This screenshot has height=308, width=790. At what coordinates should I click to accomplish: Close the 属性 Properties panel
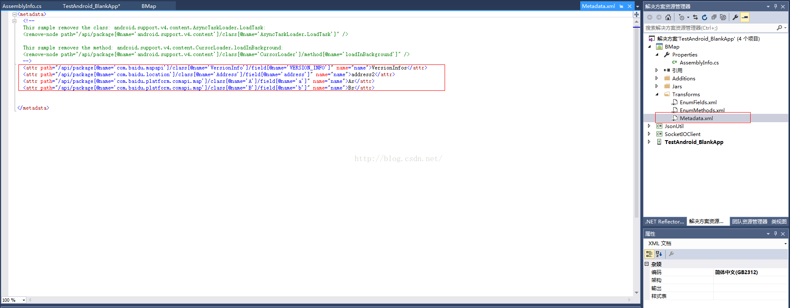[783, 234]
